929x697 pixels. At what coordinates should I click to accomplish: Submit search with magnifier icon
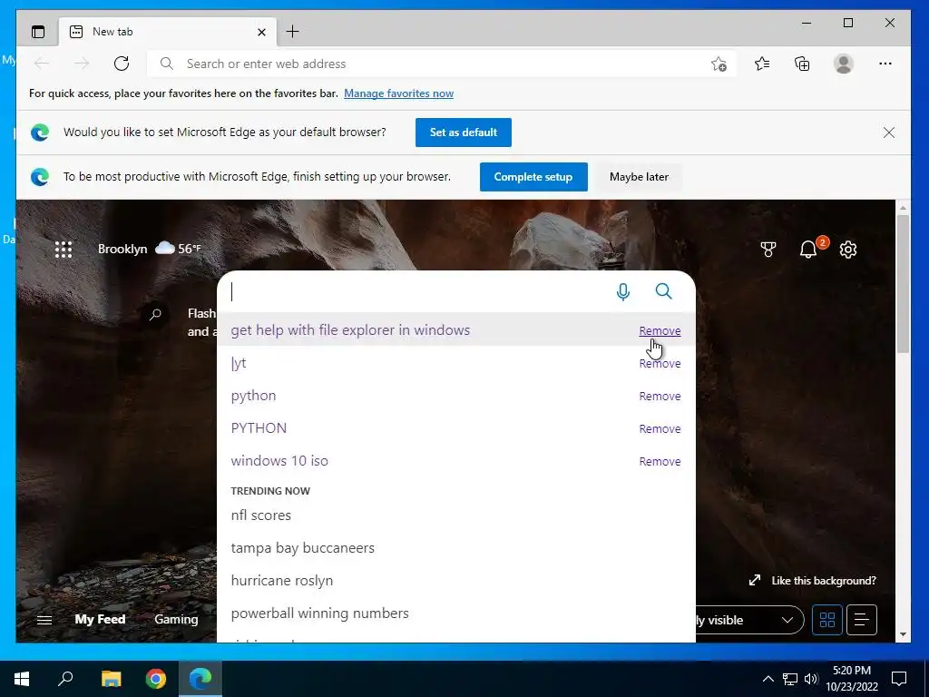pyautogui.click(x=663, y=291)
